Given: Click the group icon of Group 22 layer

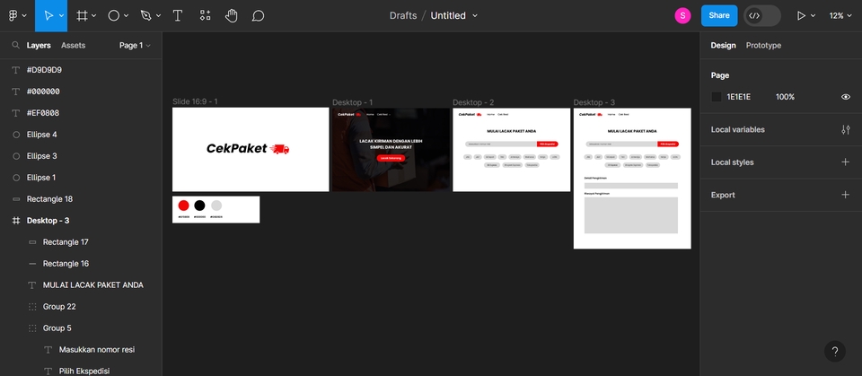Looking at the screenshot, I should point(32,307).
